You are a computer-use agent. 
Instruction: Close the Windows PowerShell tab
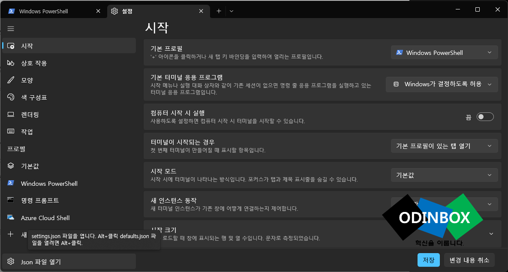coord(98,11)
